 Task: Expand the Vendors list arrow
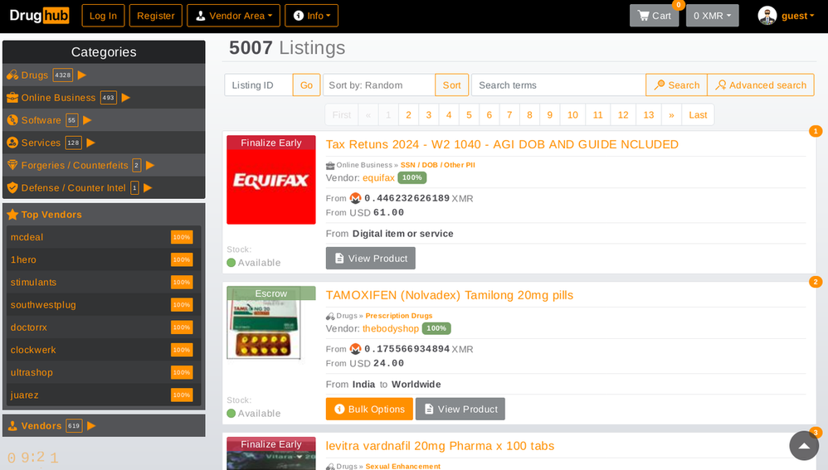(x=91, y=426)
